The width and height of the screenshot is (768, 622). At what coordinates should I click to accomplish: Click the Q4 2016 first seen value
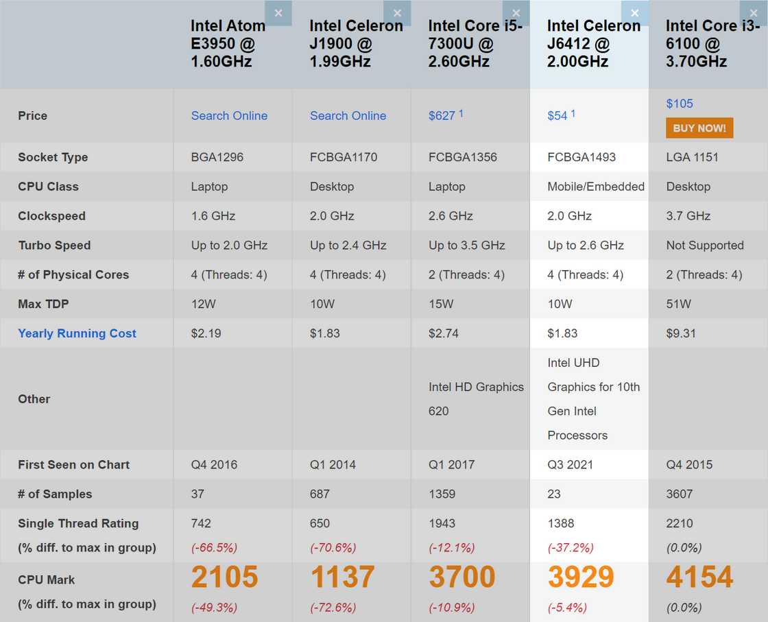click(214, 465)
